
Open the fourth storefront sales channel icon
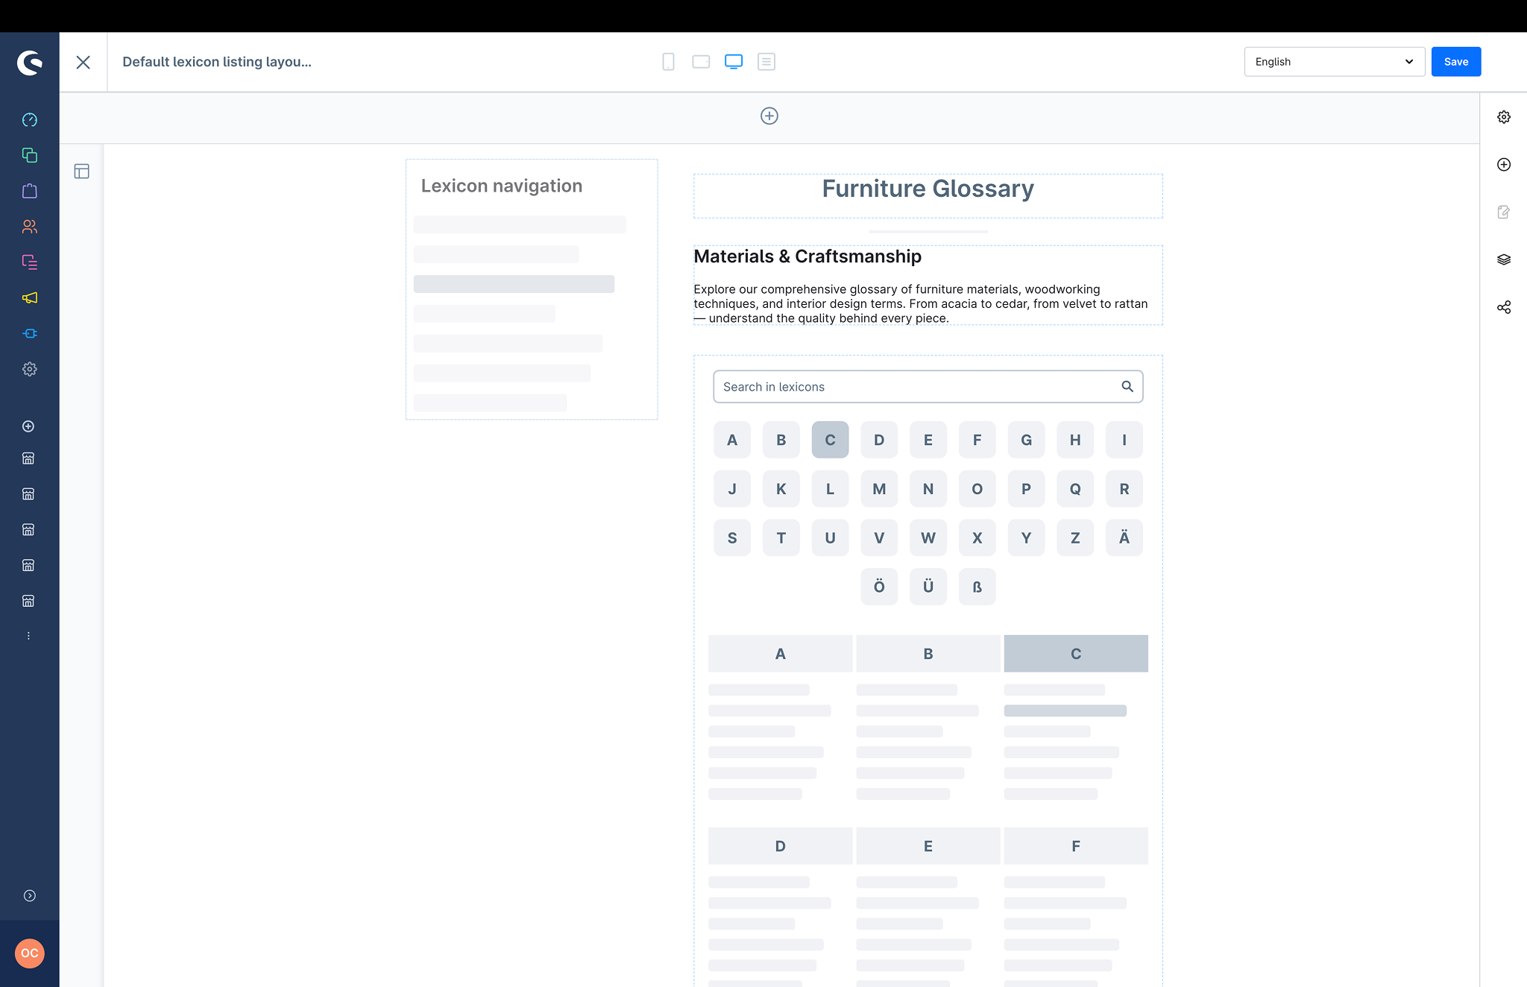point(28,565)
